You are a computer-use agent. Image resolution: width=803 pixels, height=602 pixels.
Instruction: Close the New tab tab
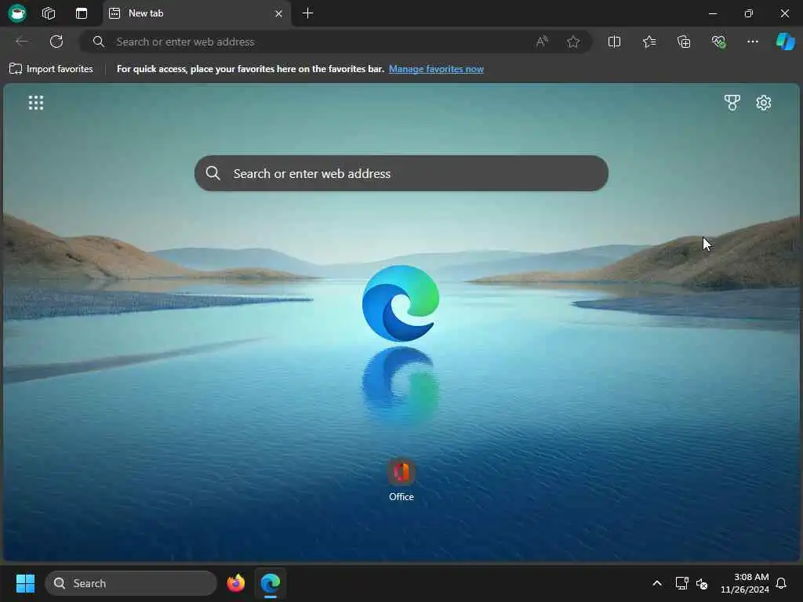pyautogui.click(x=278, y=13)
